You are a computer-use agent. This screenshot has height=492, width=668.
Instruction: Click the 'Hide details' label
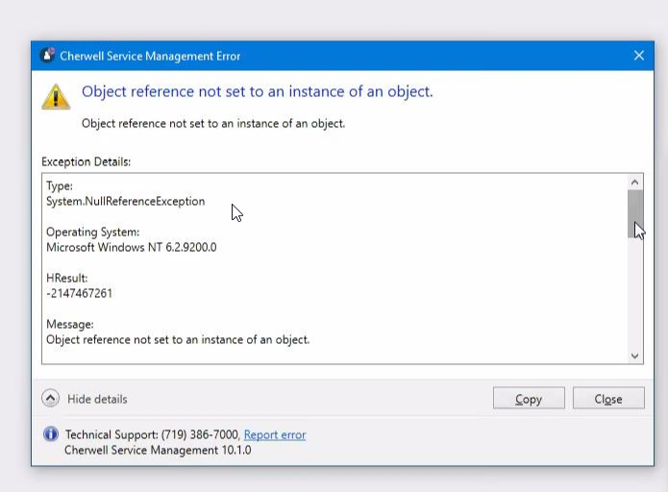pos(96,399)
